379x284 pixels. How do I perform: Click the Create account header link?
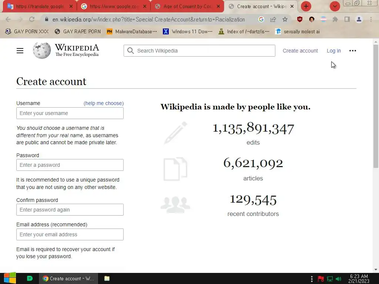point(300,51)
